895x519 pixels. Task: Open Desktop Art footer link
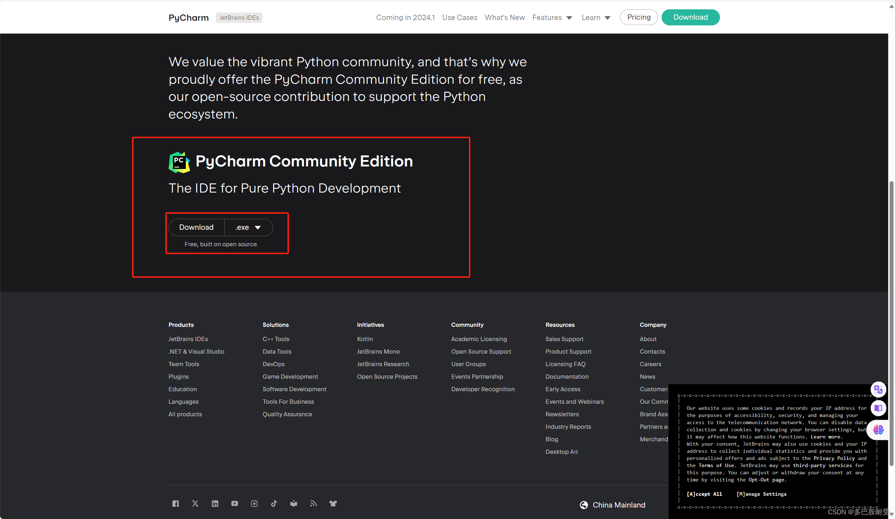561,452
